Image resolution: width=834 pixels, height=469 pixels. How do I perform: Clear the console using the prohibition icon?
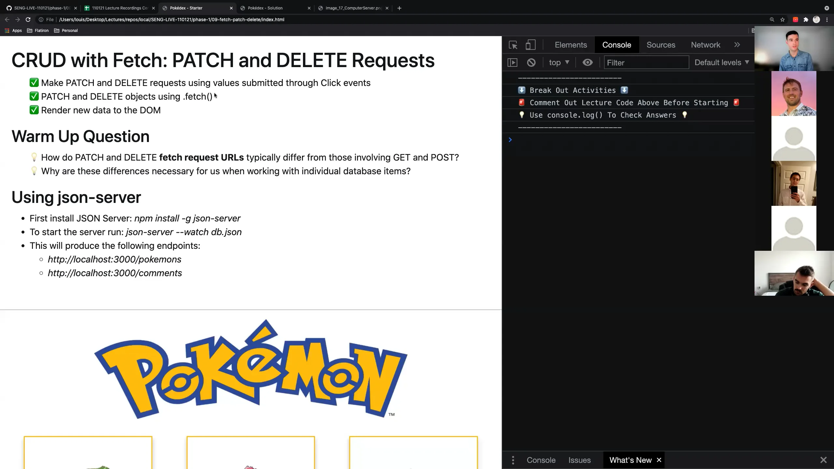coord(531,62)
